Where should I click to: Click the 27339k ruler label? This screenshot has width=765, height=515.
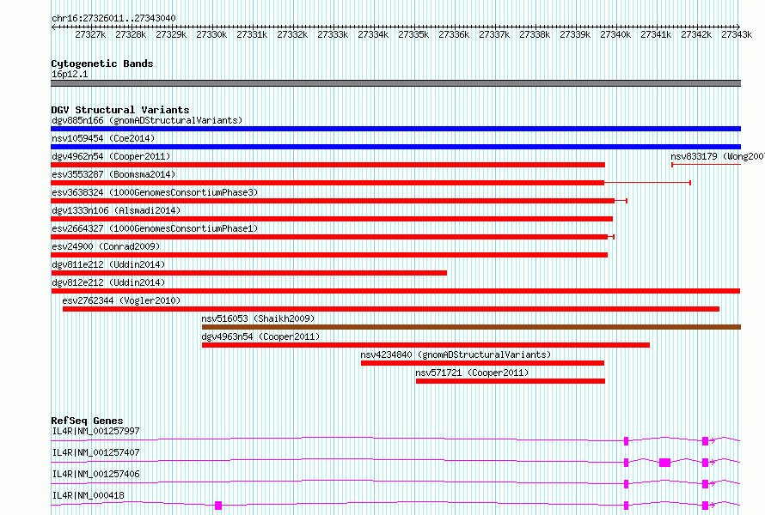click(575, 34)
